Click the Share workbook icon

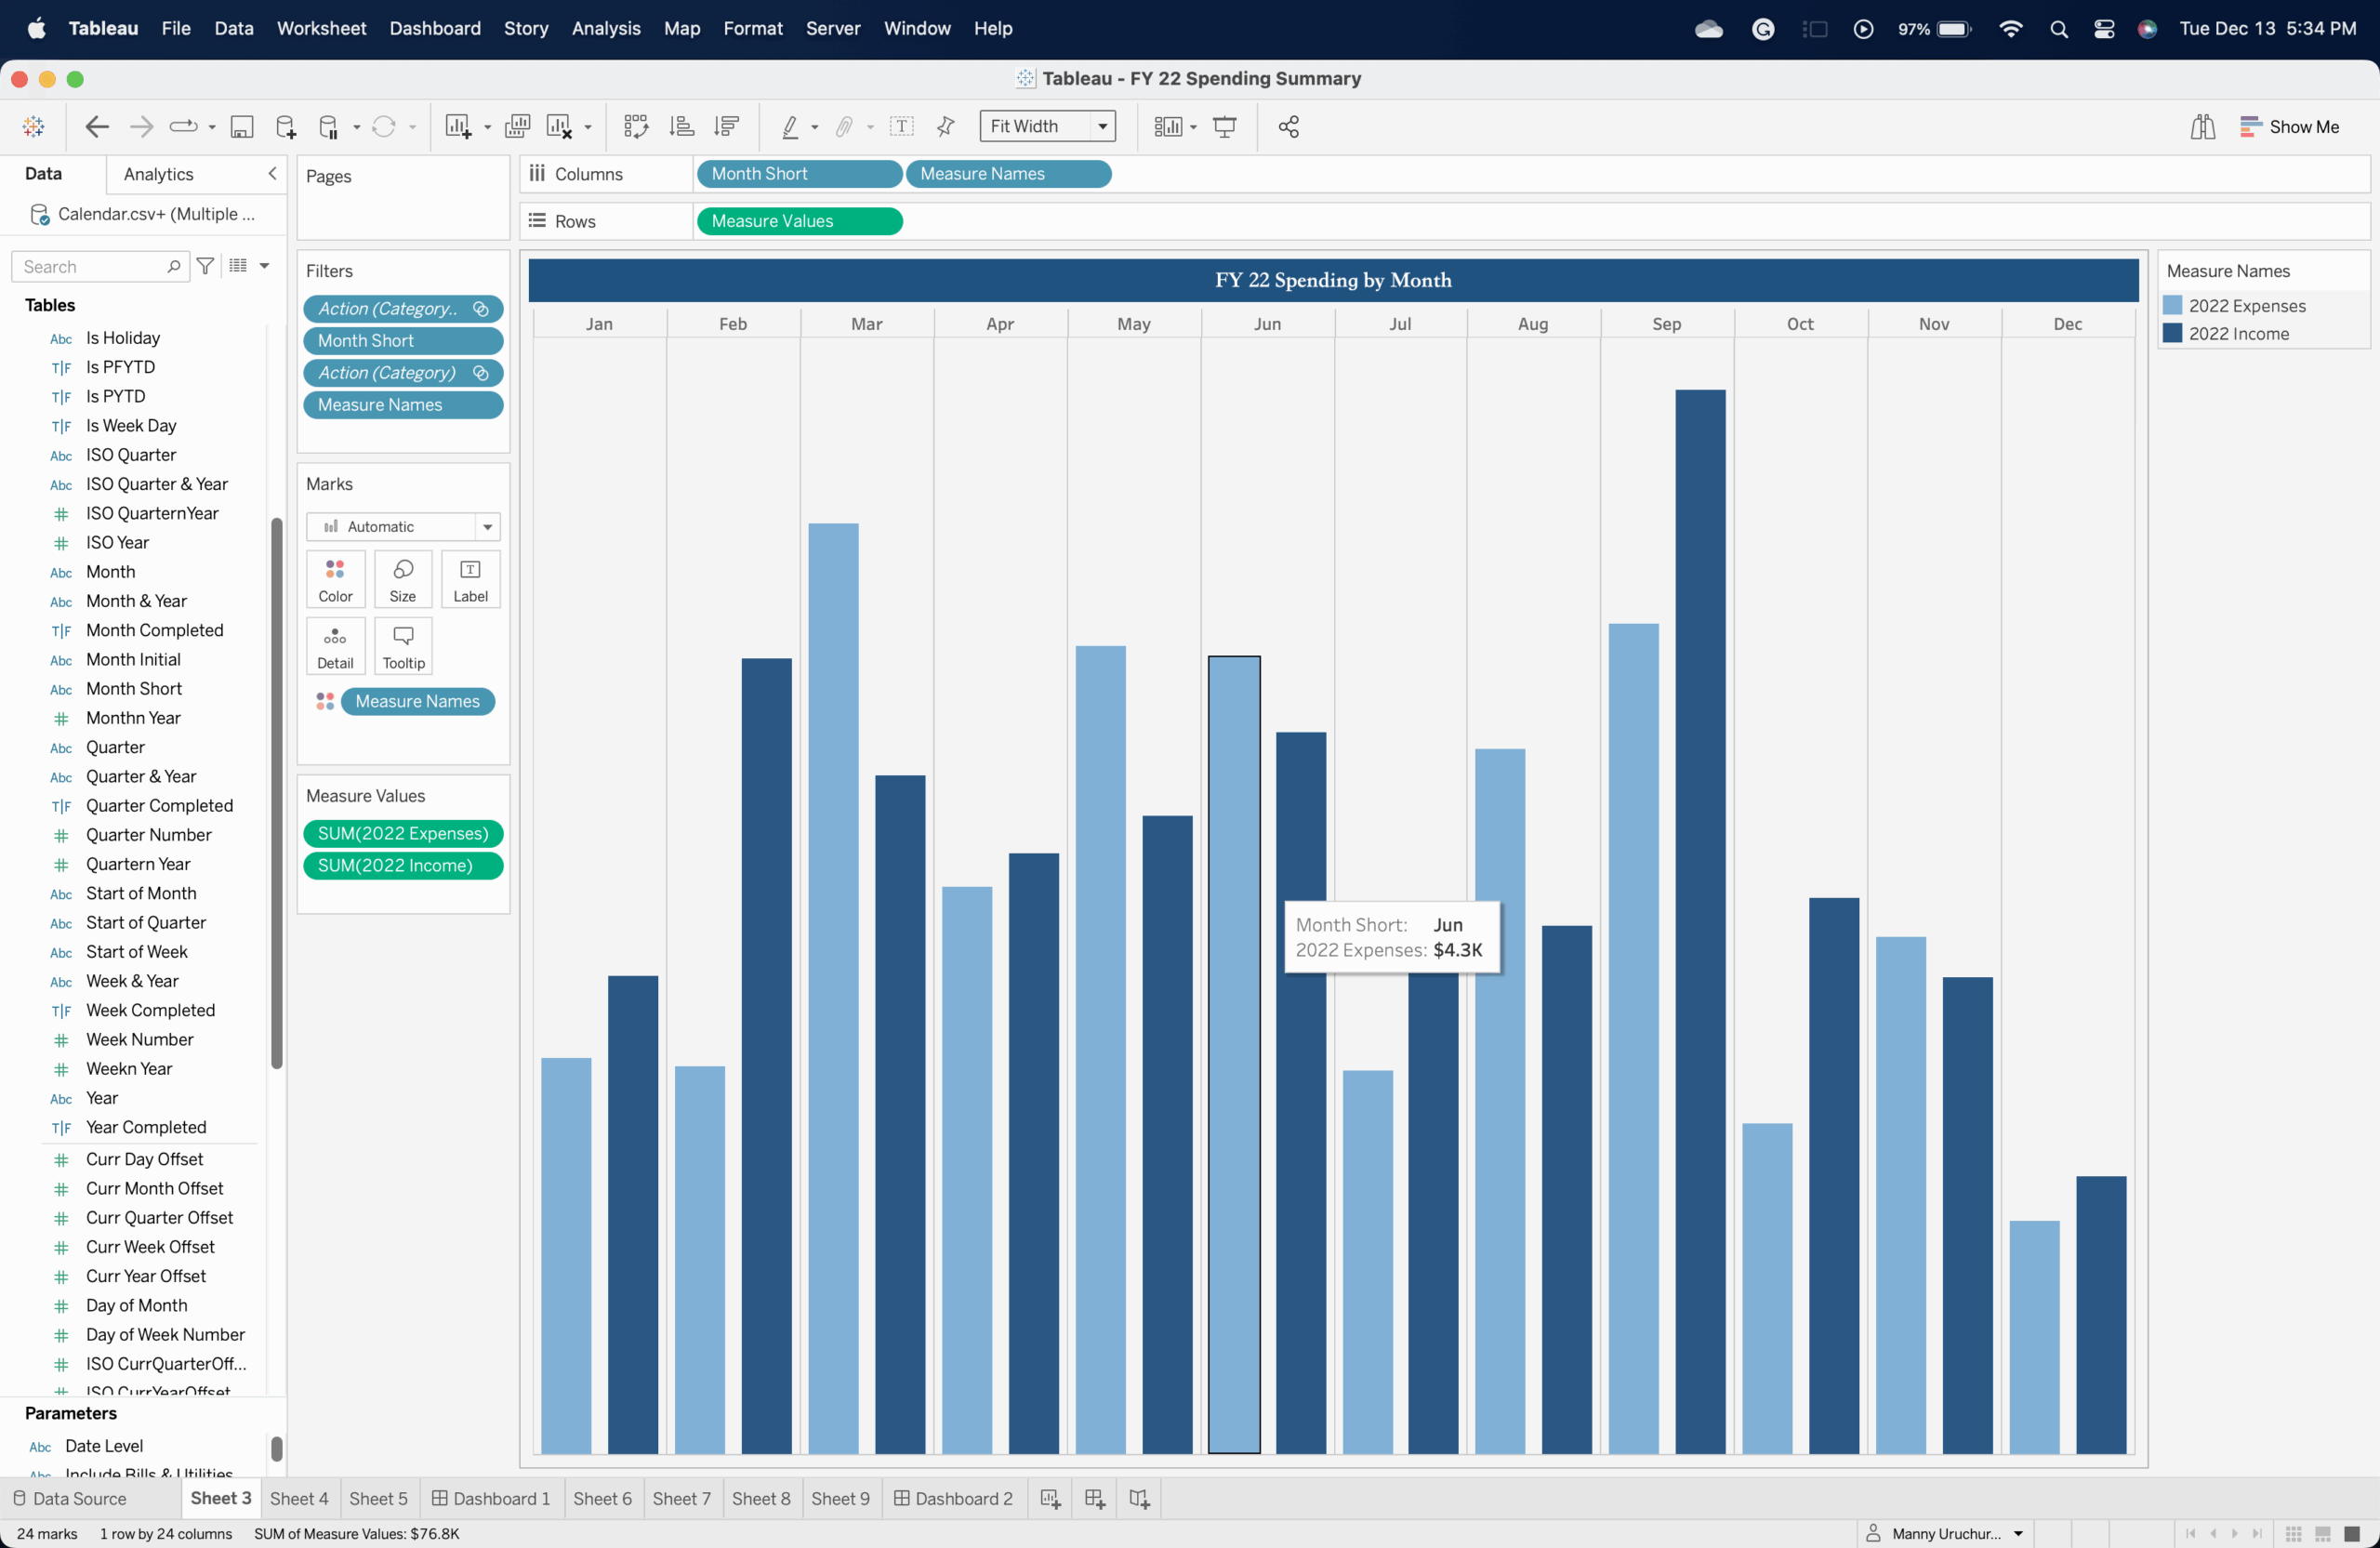click(x=1289, y=126)
